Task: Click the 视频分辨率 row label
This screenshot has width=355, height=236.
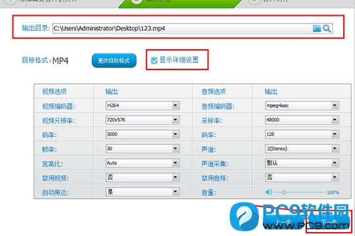Action: point(59,121)
